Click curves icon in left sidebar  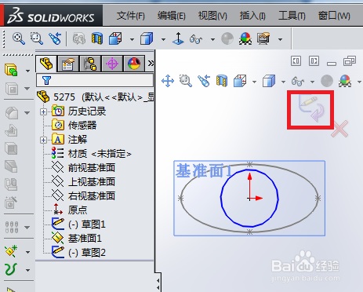click(11, 269)
